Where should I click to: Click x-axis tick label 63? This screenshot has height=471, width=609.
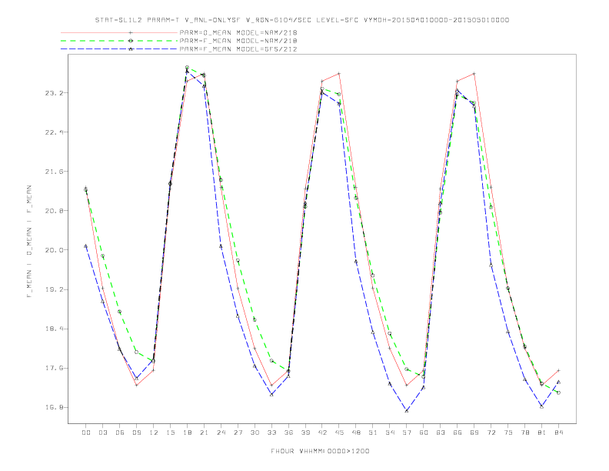pyautogui.click(x=441, y=433)
